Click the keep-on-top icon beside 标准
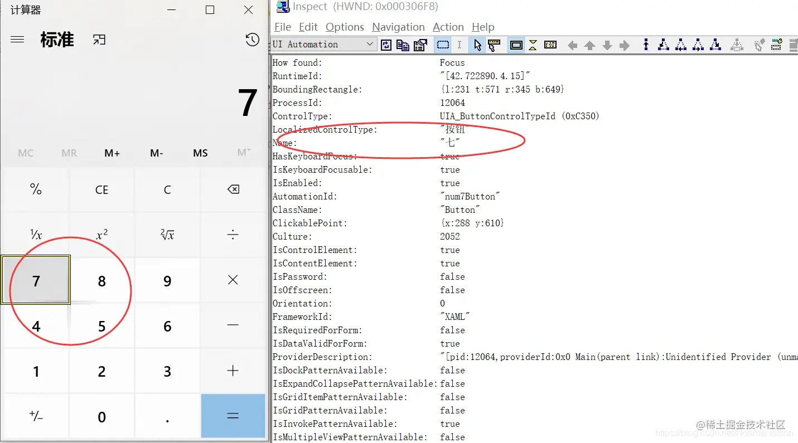The height and width of the screenshot is (443, 798). coord(99,40)
